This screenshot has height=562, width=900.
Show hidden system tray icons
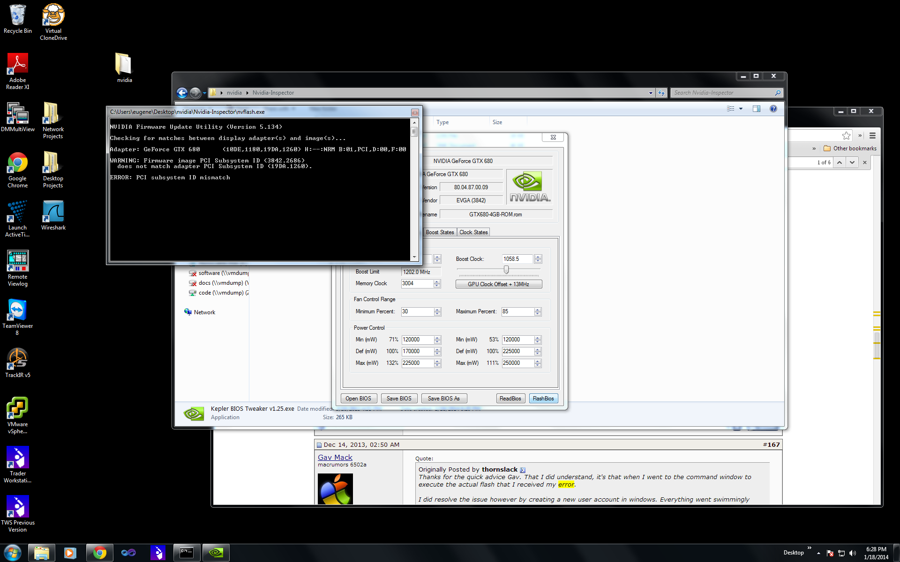(x=818, y=553)
